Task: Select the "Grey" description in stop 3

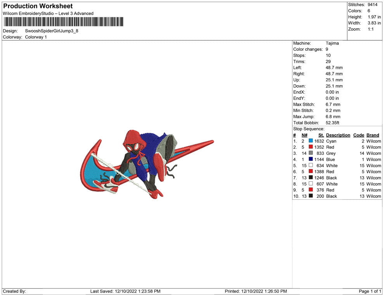Action: point(331,153)
